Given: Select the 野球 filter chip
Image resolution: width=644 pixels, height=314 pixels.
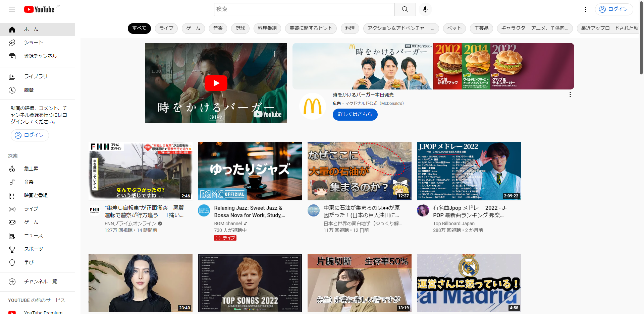Looking at the screenshot, I should [240, 28].
